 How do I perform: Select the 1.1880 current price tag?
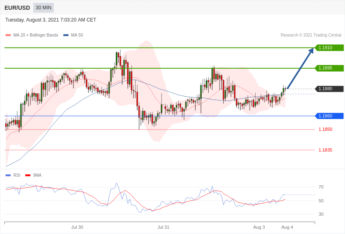tap(330, 89)
